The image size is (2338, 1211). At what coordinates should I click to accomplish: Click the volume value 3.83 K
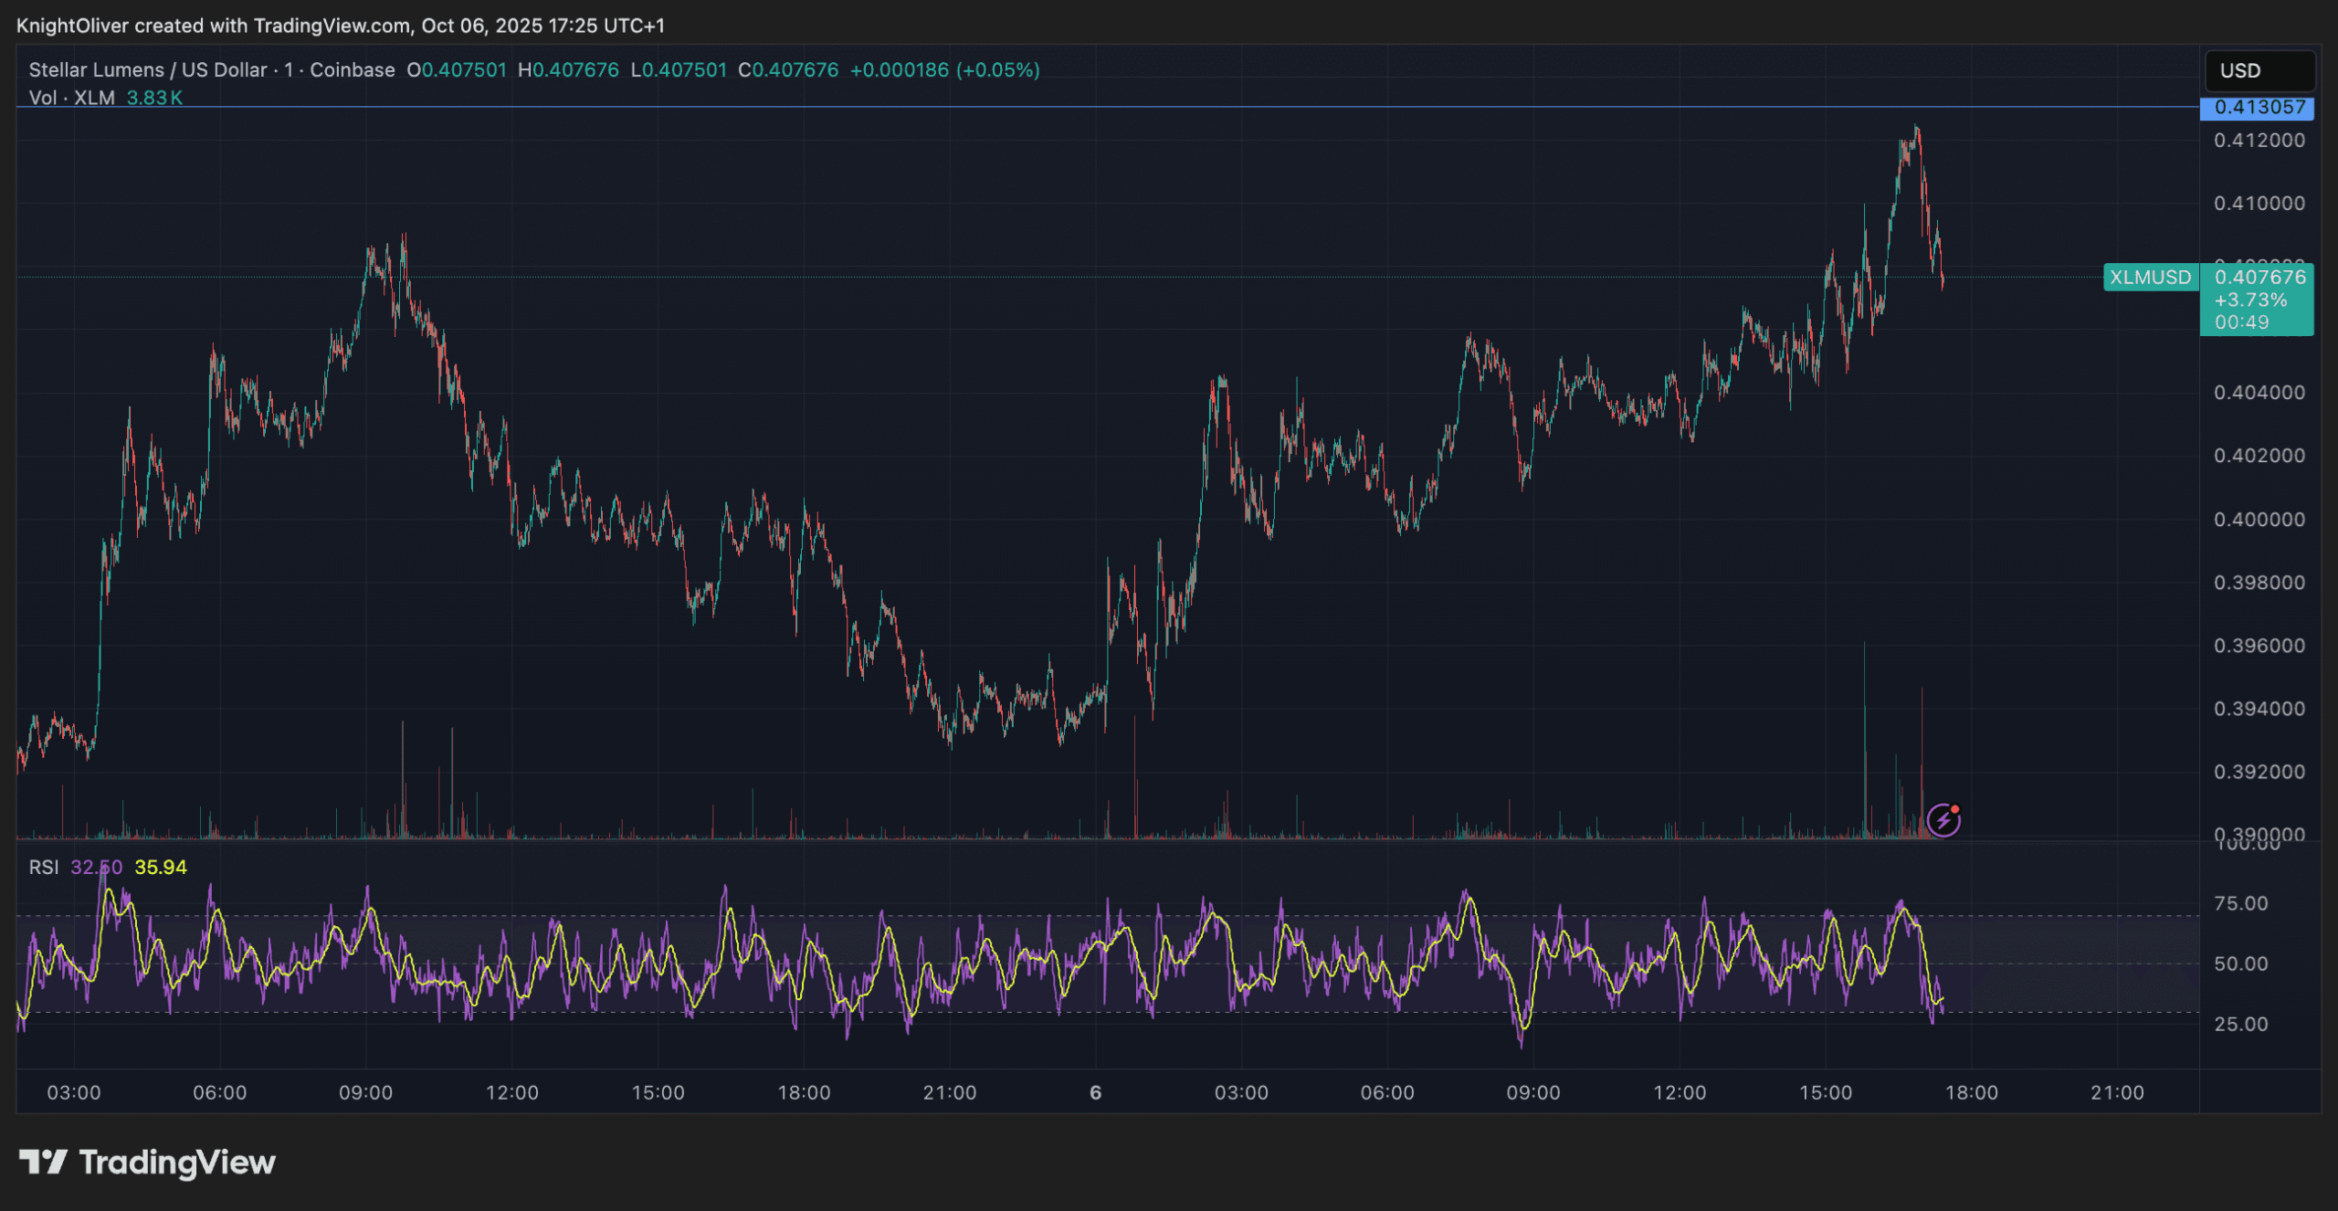(x=154, y=98)
